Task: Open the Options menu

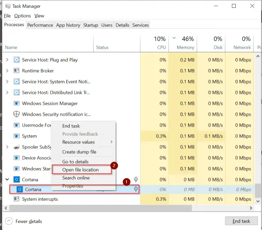Action: [x=22, y=16]
